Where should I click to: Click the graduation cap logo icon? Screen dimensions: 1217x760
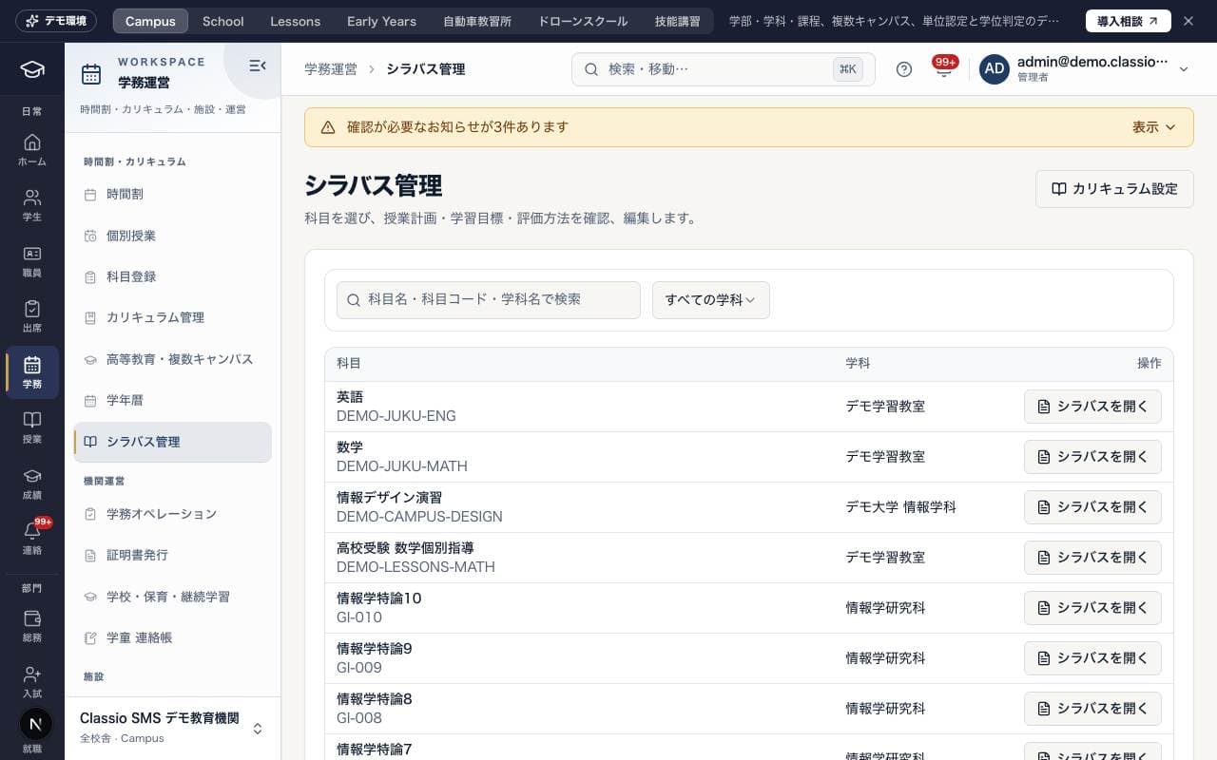pos(32,69)
